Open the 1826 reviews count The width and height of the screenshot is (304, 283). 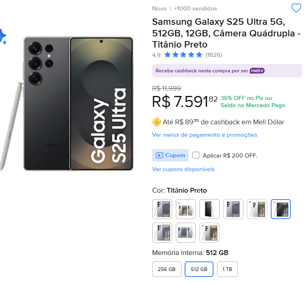(x=214, y=55)
